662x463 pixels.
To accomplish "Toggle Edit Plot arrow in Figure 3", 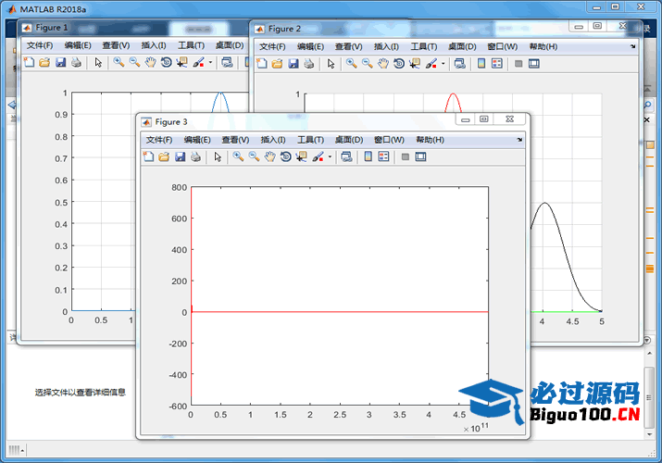I will (x=218, y=157).
